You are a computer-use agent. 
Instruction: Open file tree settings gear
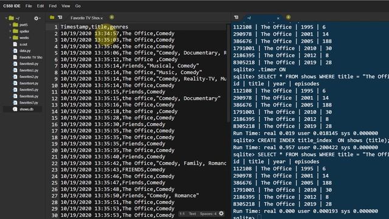(37, 18)
